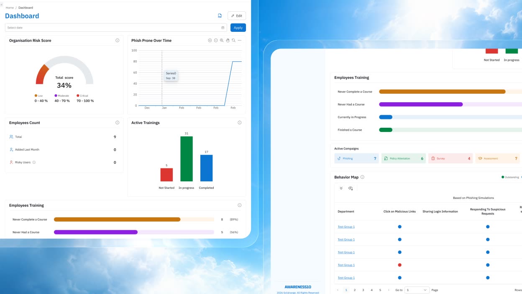522x294 pixels.
Task: Toggle the Low legend item
Action: 38,95
